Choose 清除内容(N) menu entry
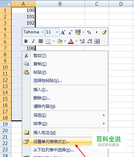The width and height of the screenshot is (134, 157). click(65, 106)
